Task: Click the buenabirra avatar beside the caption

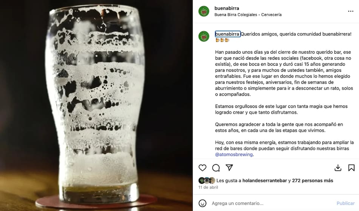Action: [x=204, y=36]
